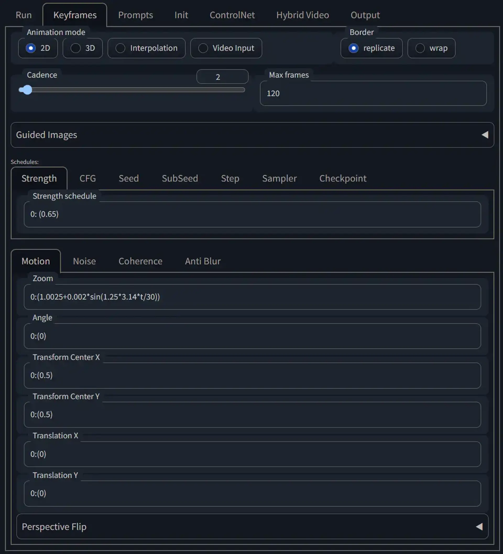Switch to the CFG schedule tab
Screen dimensions: 503x554
88,178
